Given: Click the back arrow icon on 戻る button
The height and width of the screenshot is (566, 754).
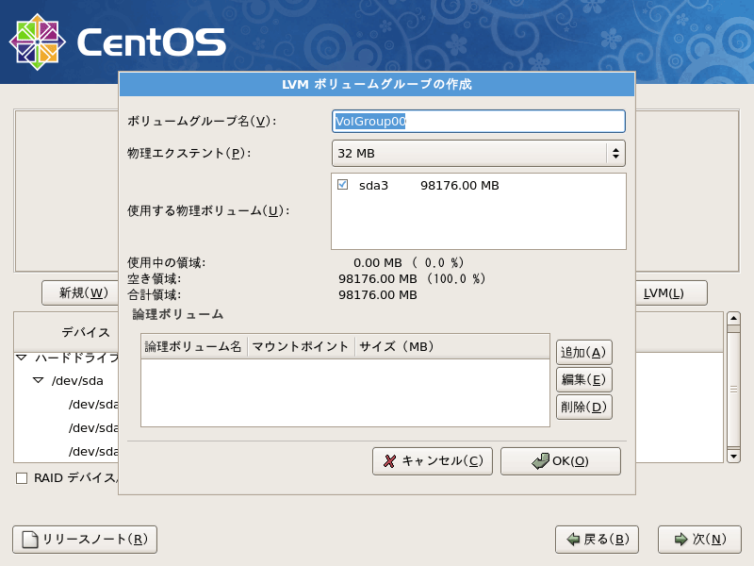Looking at the screenshot, I should tap(574, 540).
